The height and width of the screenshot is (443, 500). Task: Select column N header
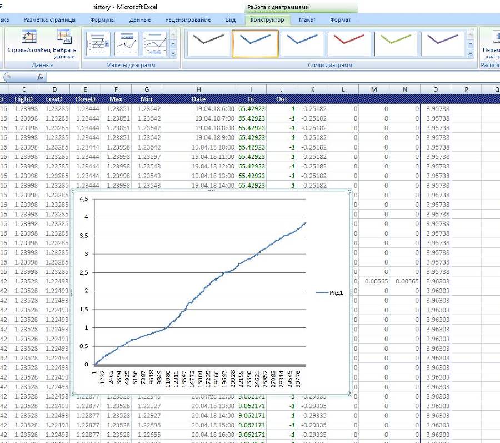pos(404,89)
